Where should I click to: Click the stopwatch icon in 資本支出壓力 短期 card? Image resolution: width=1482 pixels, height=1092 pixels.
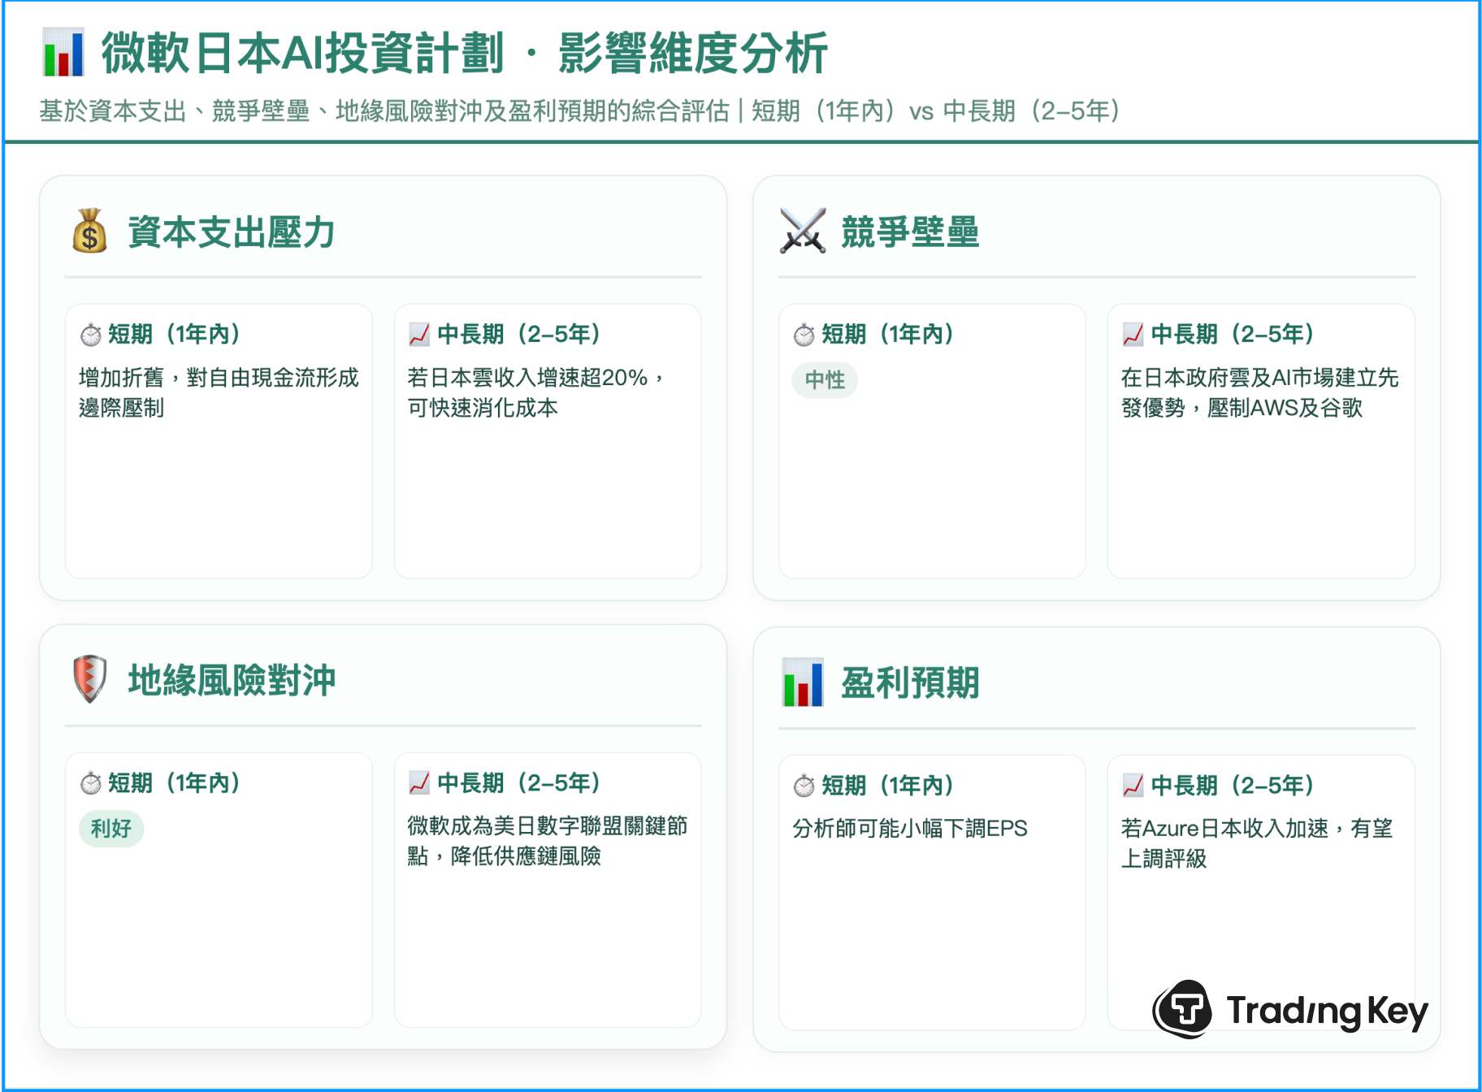[x=90, y=335]
